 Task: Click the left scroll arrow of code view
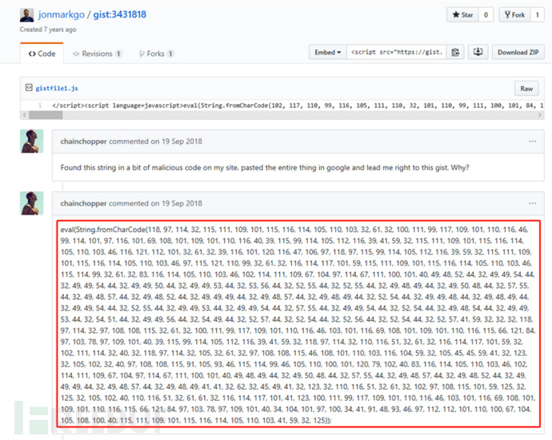tap(24, 115)
